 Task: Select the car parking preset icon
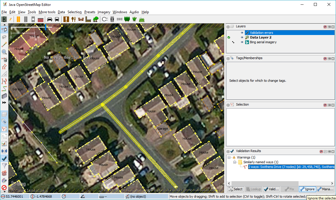point(50,19)
